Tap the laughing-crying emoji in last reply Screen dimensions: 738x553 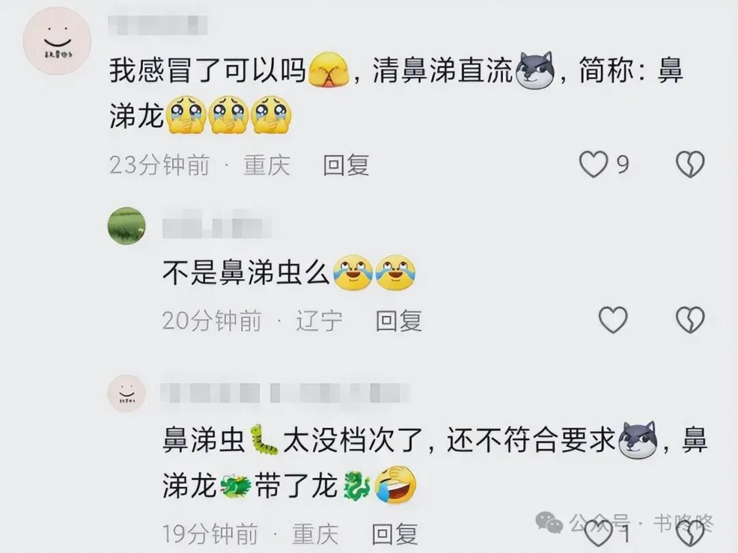pos(396,484)
